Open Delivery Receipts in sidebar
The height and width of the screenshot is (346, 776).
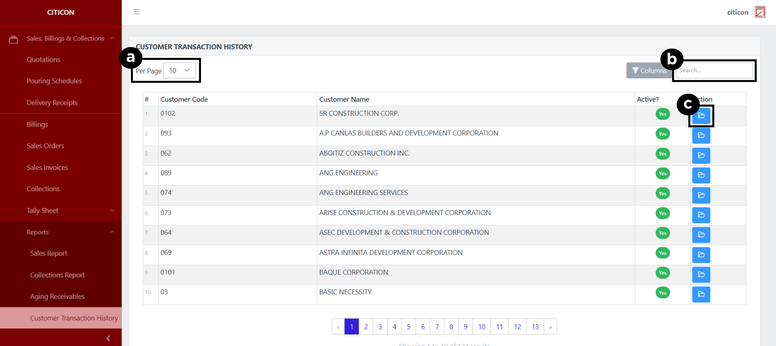52,103
